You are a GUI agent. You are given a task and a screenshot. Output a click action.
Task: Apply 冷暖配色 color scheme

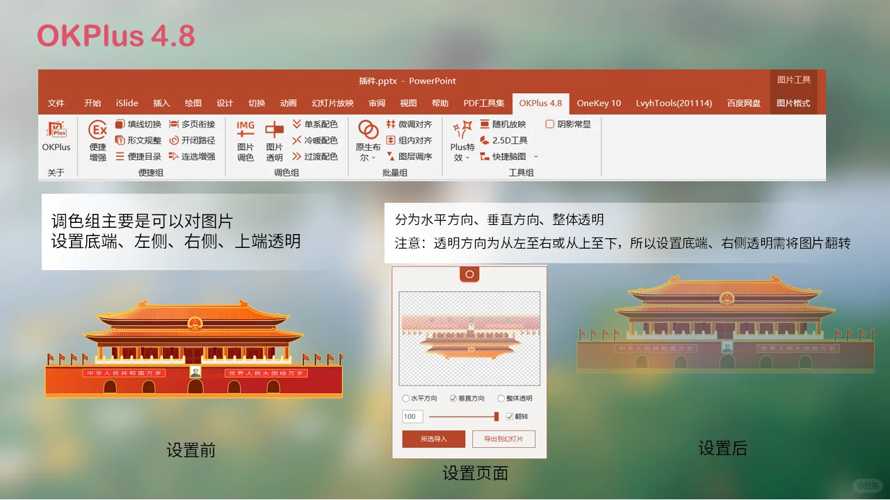coord(315,140)
